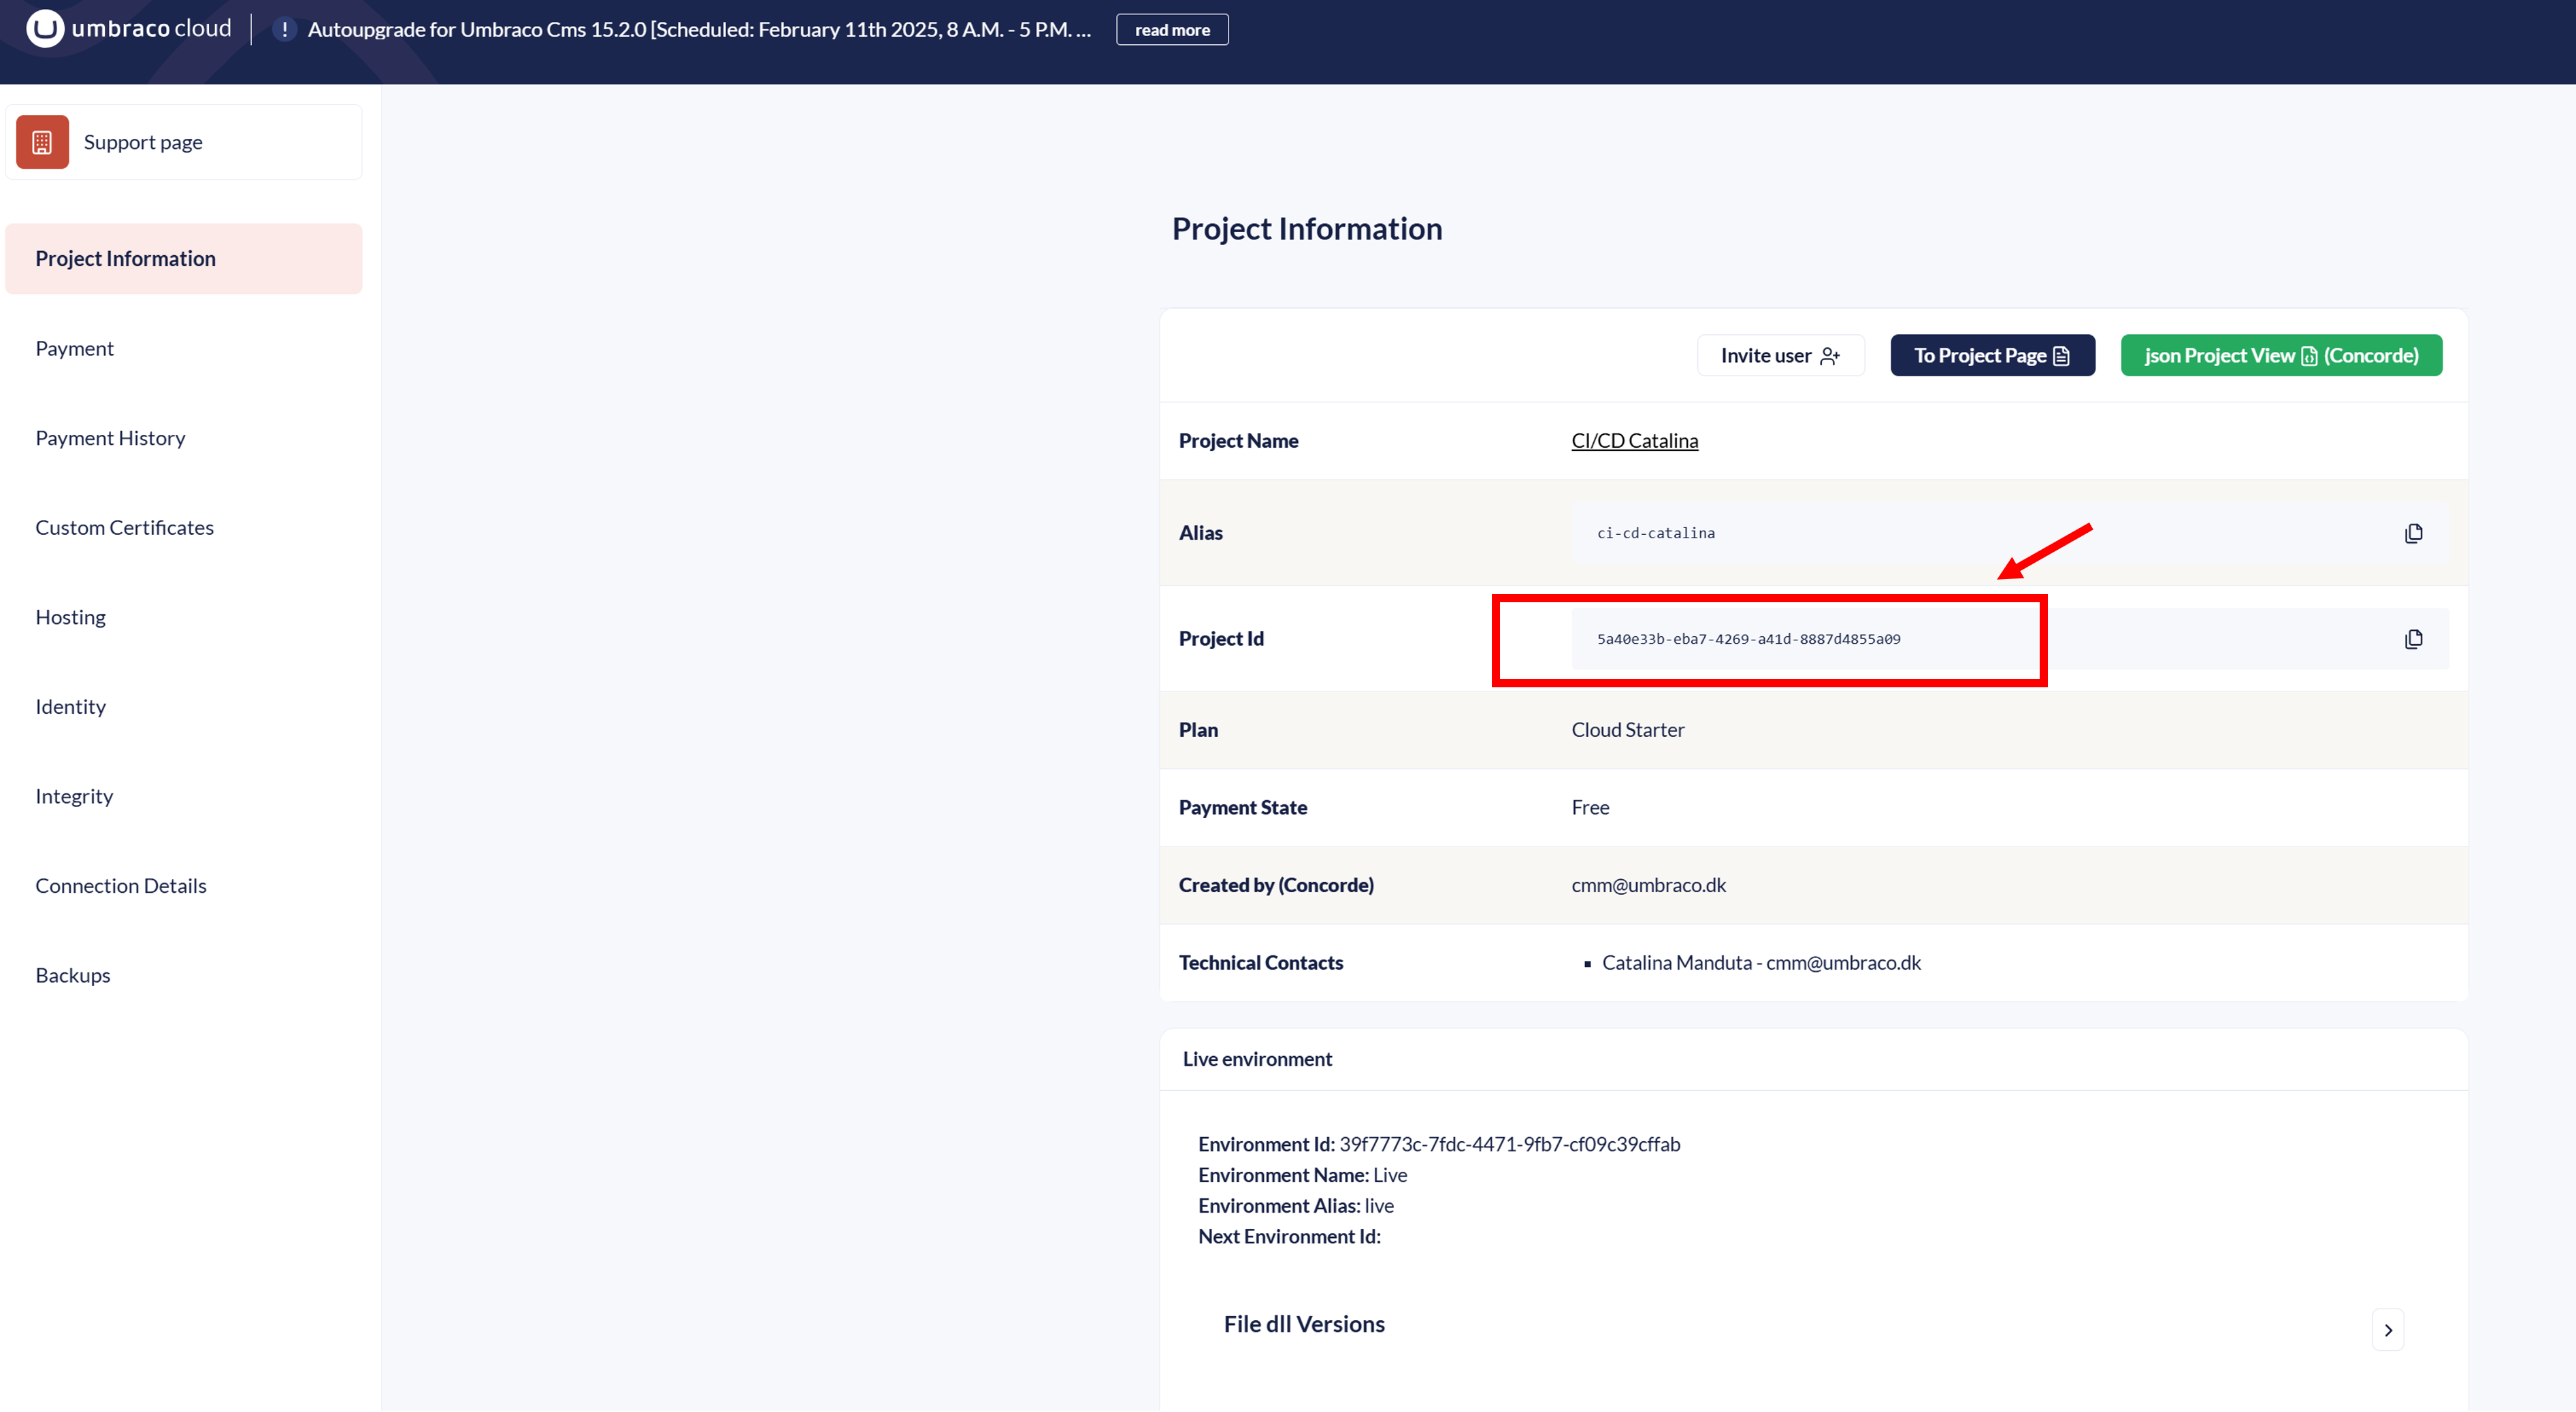
Task: Click the red Support page building icon
Action: (42, 142)
